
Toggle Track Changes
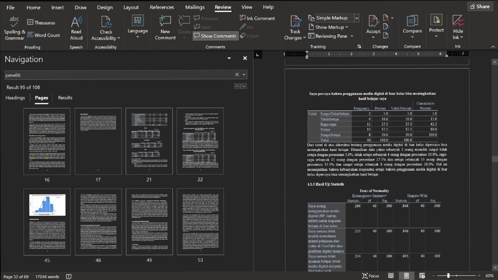pos(295,28)
